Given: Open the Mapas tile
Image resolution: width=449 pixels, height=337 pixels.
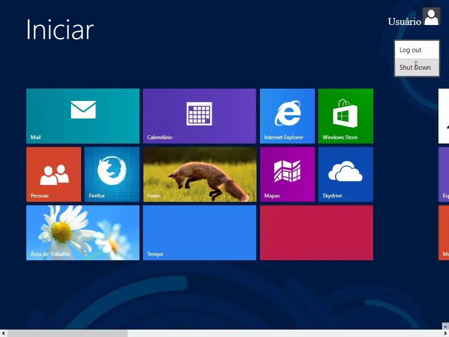Looking at the screenshot, I should tap(287, 174).
